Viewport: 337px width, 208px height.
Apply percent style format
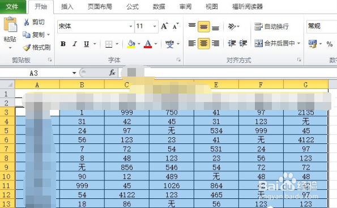click(329, 44)
